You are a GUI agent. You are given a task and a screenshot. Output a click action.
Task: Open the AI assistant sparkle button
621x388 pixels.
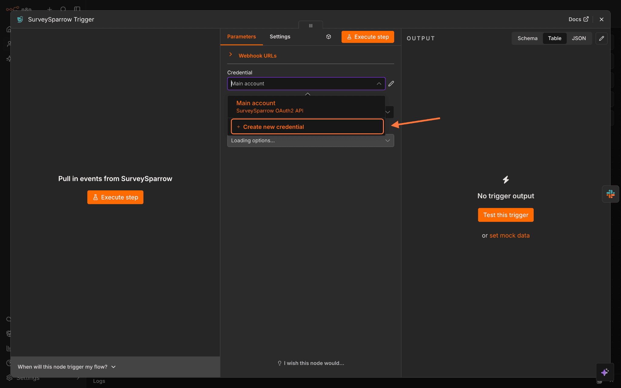pos(605,372)
